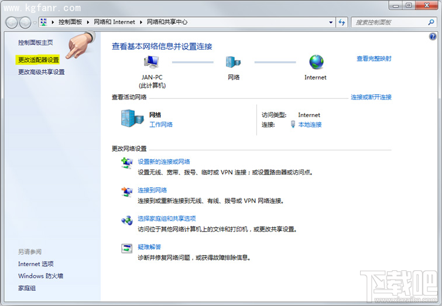Screen dimensions: 442x306
Task: Click the control panel icon in address bar
Action: click(x=44, y=22)
